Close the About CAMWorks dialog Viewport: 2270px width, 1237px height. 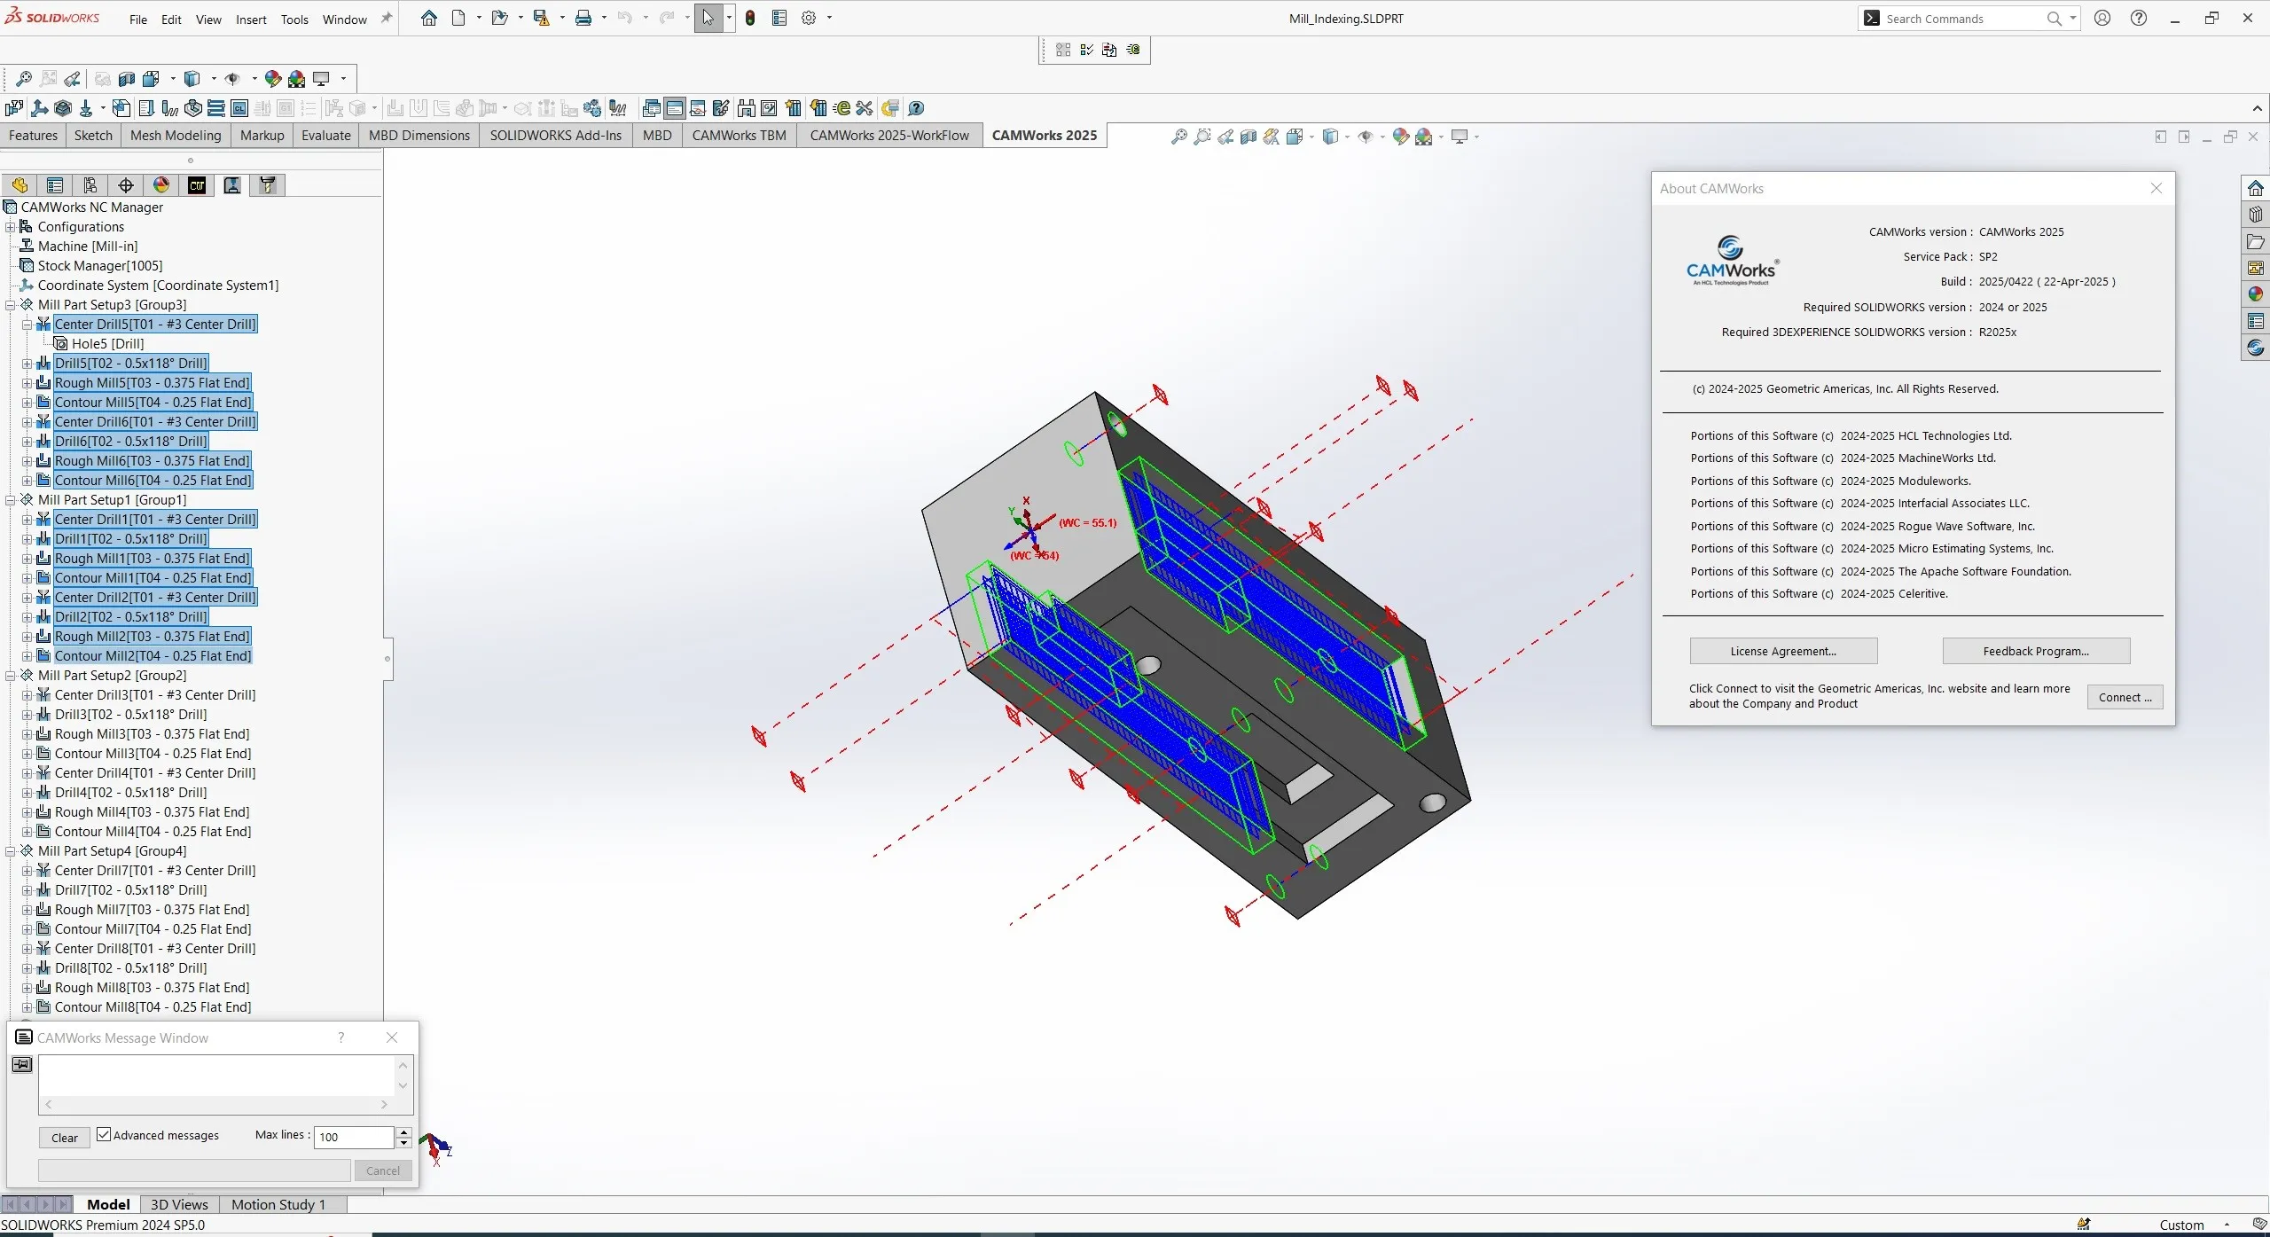2156,188
